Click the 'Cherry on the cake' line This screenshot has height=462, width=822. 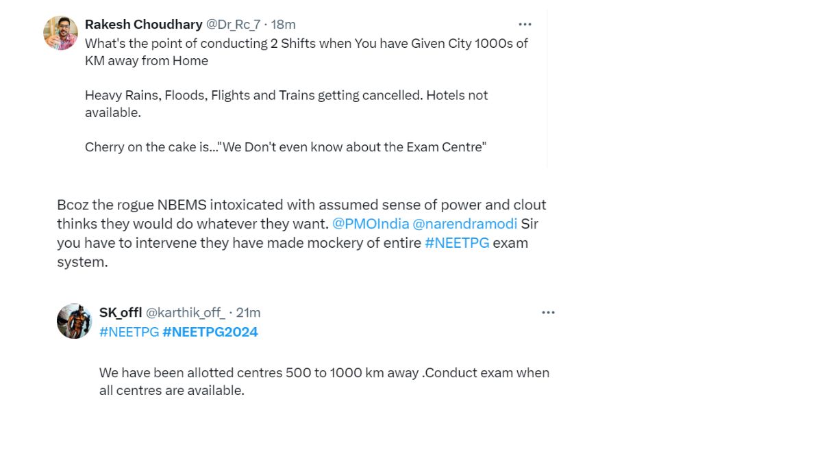285,147
